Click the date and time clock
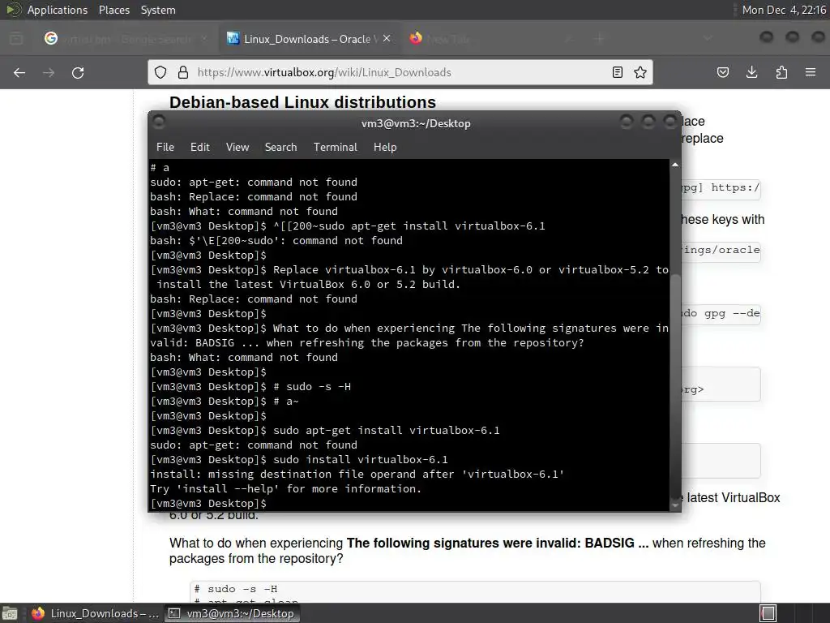The height and width of the screenshot is (623, 830). click(784, 10)
